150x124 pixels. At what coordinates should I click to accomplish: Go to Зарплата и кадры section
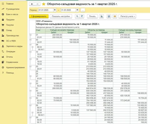click(14, 46)
